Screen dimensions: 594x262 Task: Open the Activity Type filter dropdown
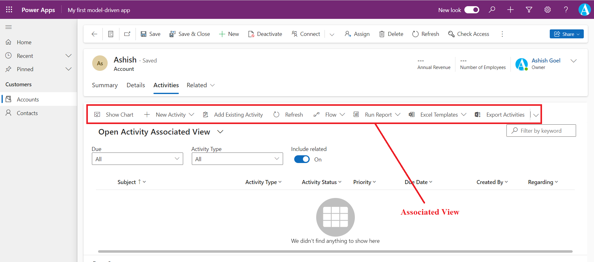pyautogui.click(x=237, y=159)
